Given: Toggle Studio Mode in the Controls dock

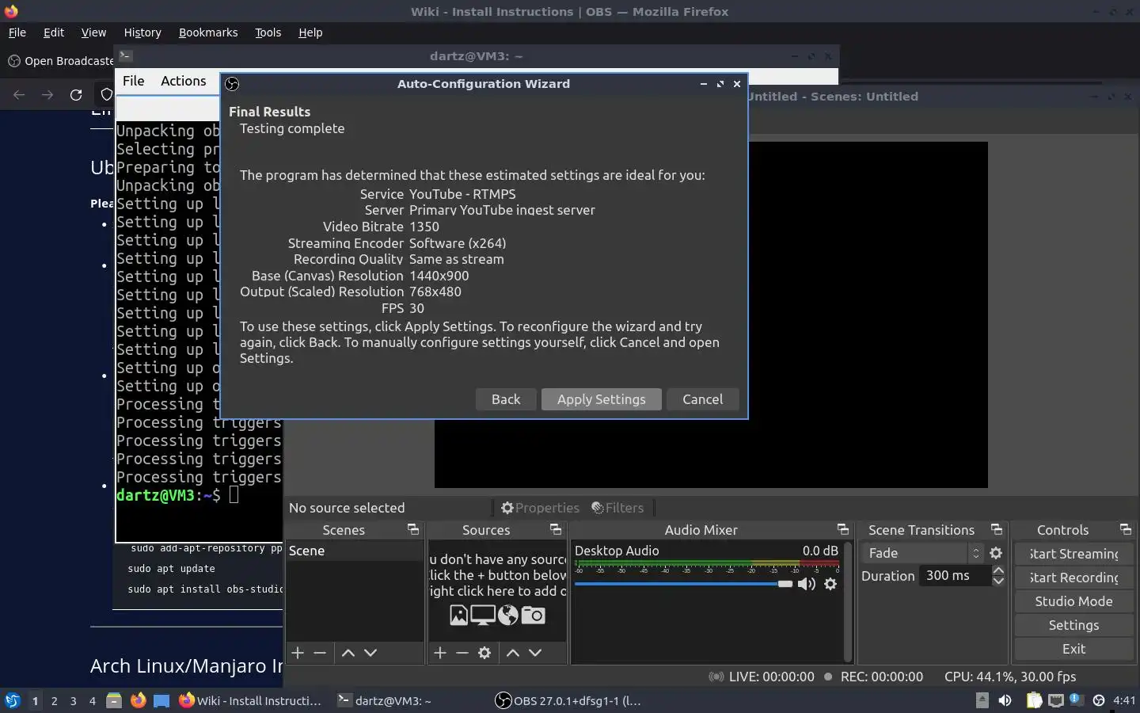Looking at the screenshot, I should tap(1073, 601).
